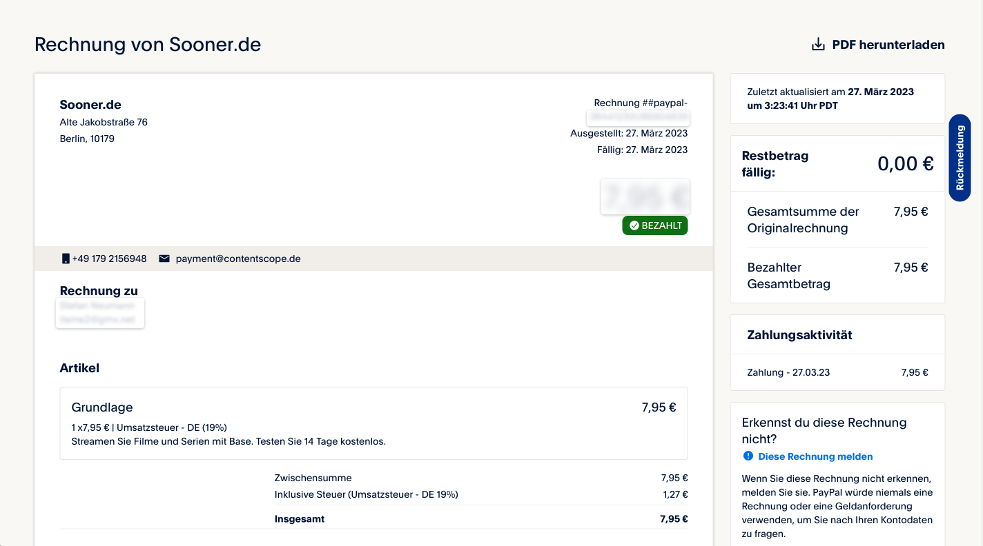Viewport: 983px width, 546px height.
Task: Select the address Alte Jakobstraße 76
Action: [104, 122]
